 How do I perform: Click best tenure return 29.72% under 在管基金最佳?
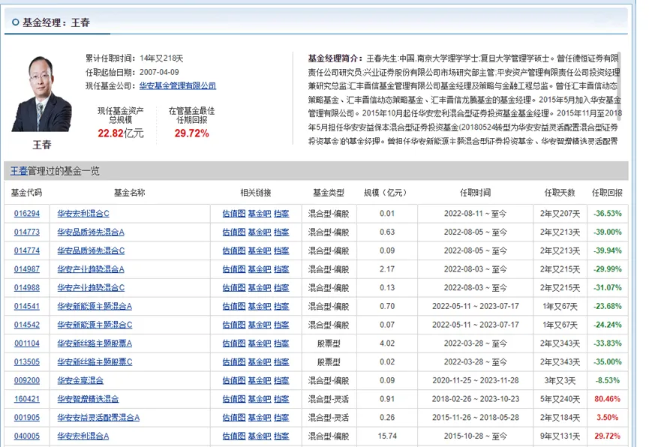tap(191, 133)
